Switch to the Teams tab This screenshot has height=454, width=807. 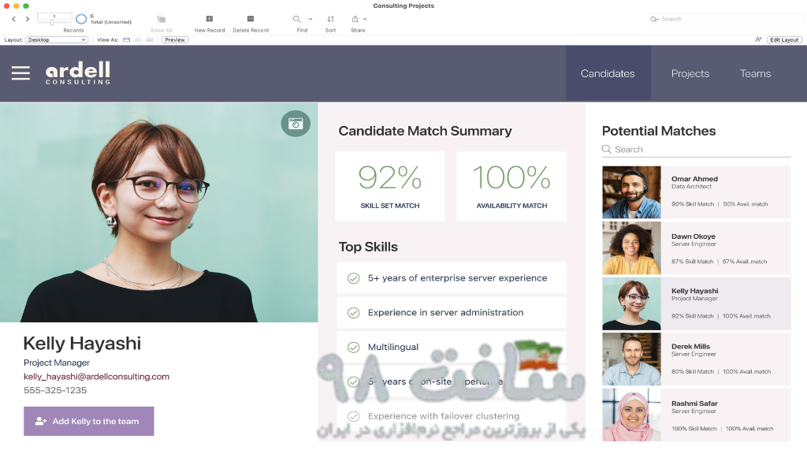(755, 73)
